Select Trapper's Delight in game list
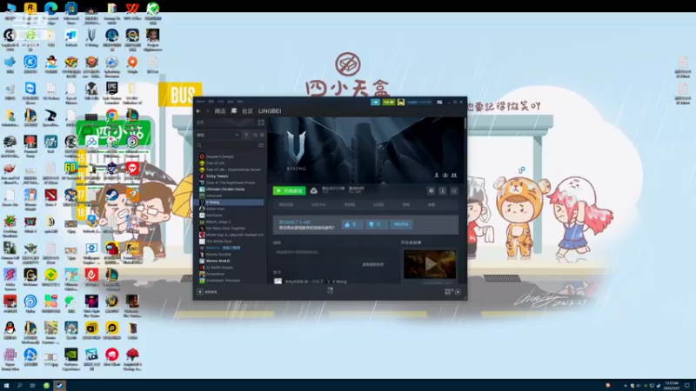Image resolution: width=696 pixels, height=391 pixels. click(220, 156)
